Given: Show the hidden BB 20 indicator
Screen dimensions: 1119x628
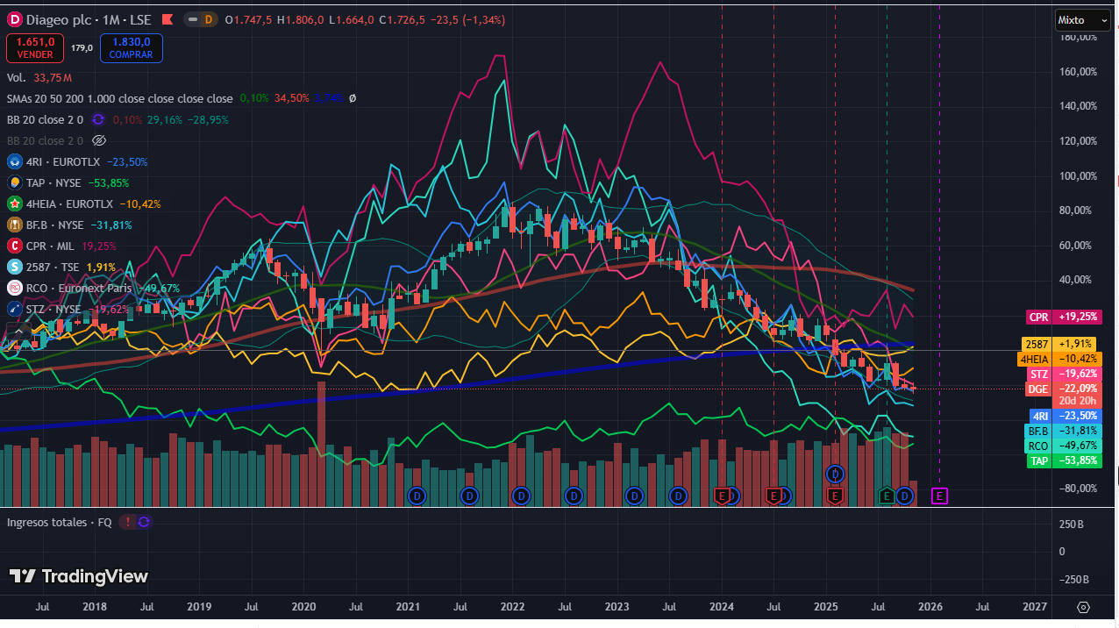Looking at the screenshot, I should [x=99, y=140].
